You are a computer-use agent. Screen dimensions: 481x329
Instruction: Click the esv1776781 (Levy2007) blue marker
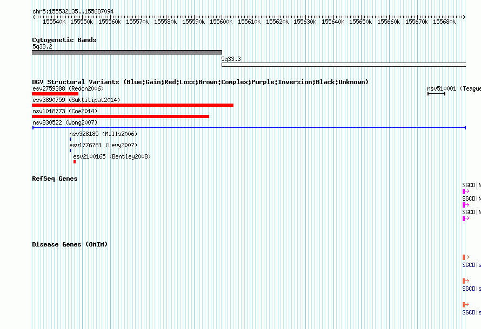tap(70, 150)
